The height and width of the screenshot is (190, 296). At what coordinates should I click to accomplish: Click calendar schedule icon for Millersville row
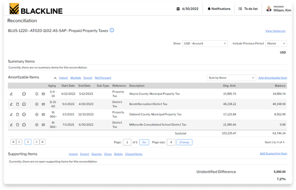pyautogui.click(x=43, y=124)
